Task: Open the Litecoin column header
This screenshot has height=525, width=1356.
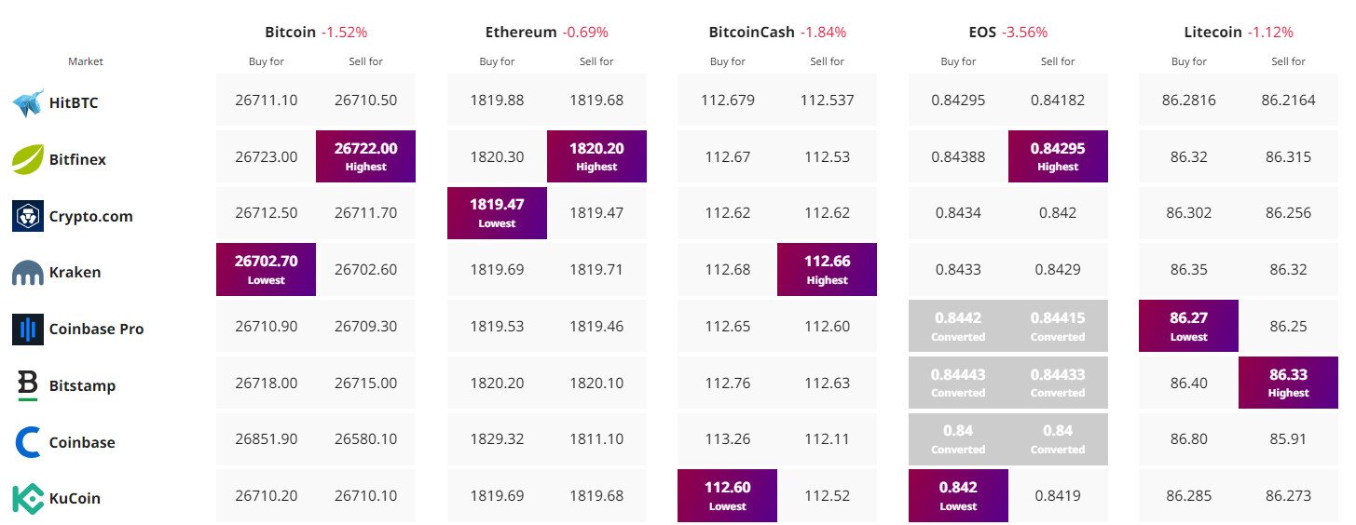Action: (1212, 32)
